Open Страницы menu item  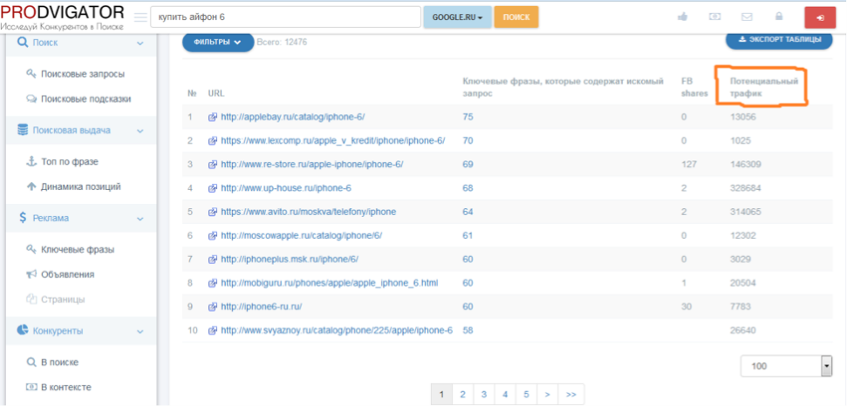pos(62,299)
